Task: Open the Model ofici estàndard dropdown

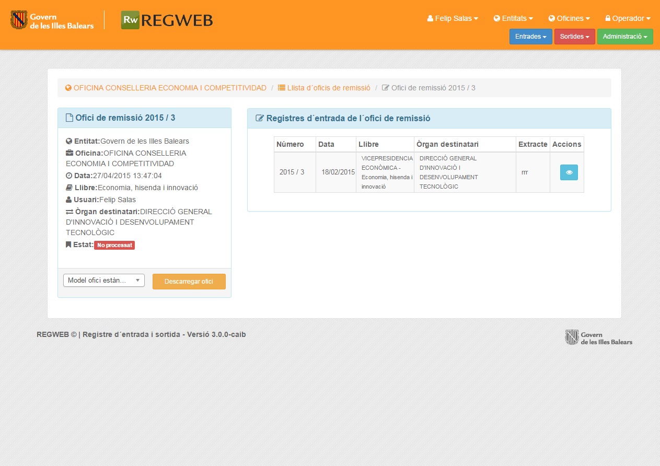Action: (104, 281)
